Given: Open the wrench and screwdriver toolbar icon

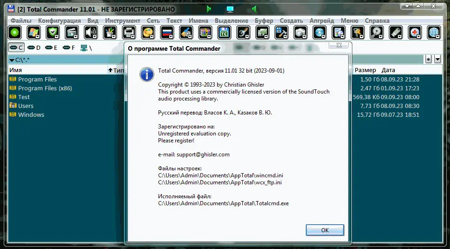Looking at the screenshot, I should click(x=244, y=33).
